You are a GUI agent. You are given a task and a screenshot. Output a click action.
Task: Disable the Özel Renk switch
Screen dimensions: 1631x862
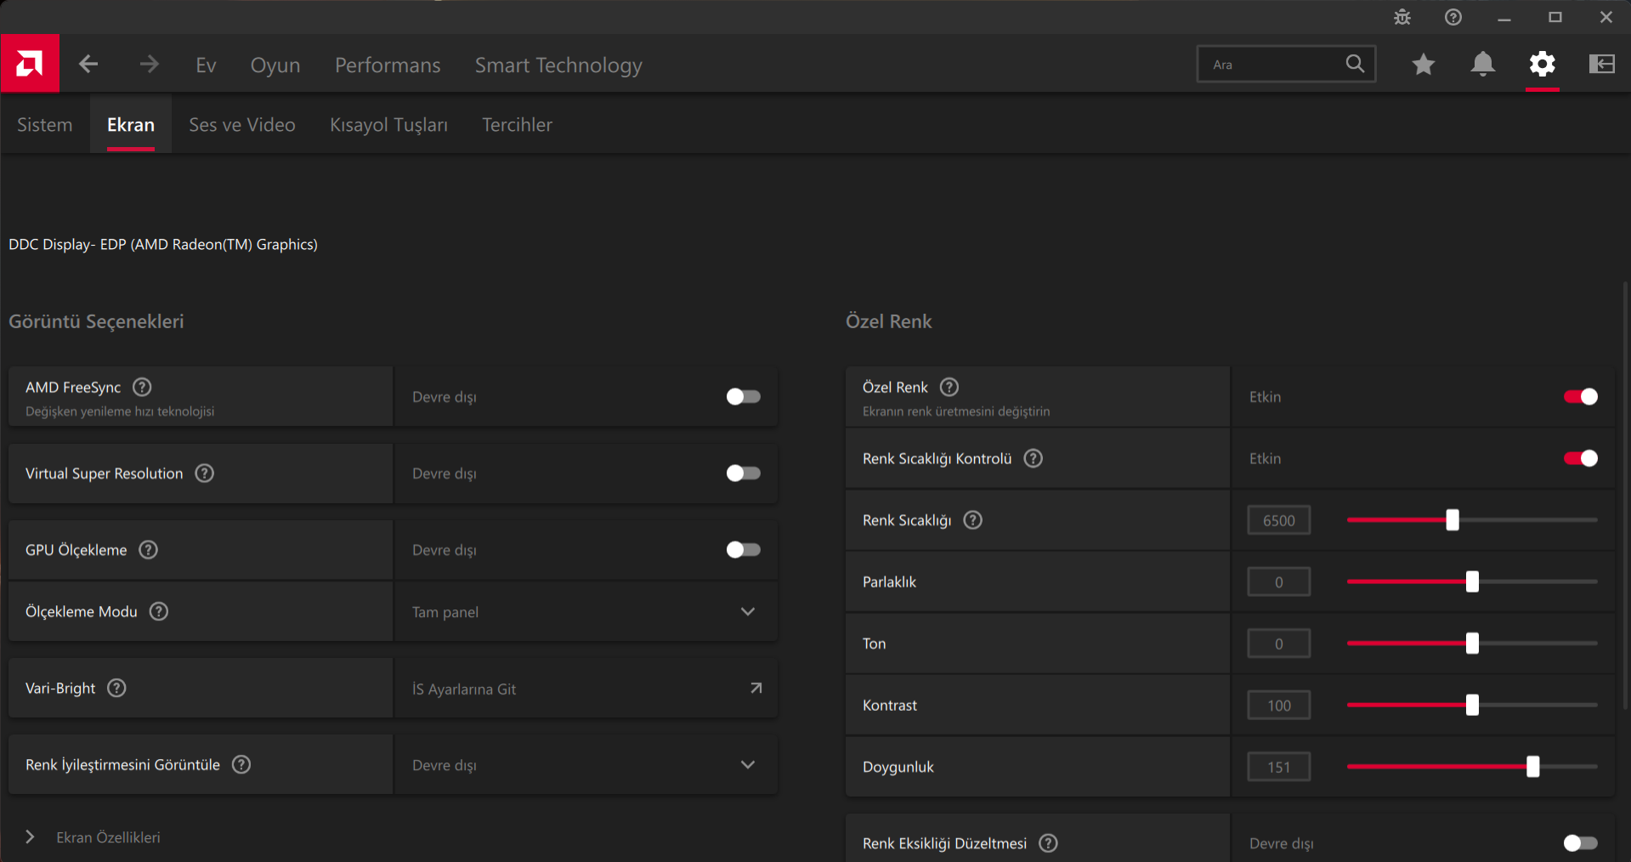pyautogui.click(x=1580, y=397)
